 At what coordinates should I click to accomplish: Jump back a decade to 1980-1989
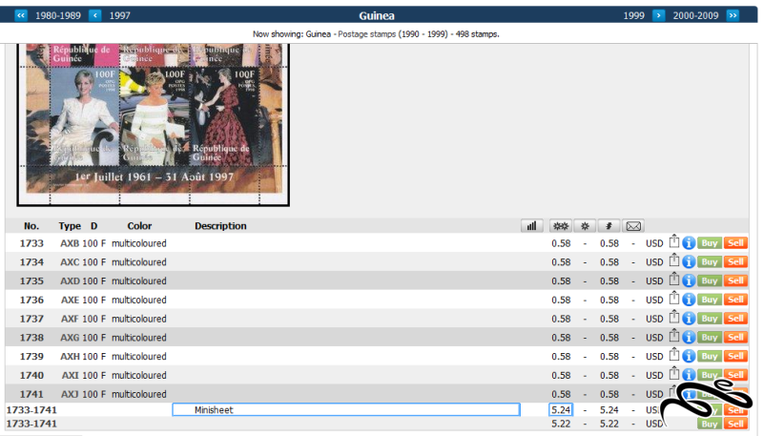(20, 15)
